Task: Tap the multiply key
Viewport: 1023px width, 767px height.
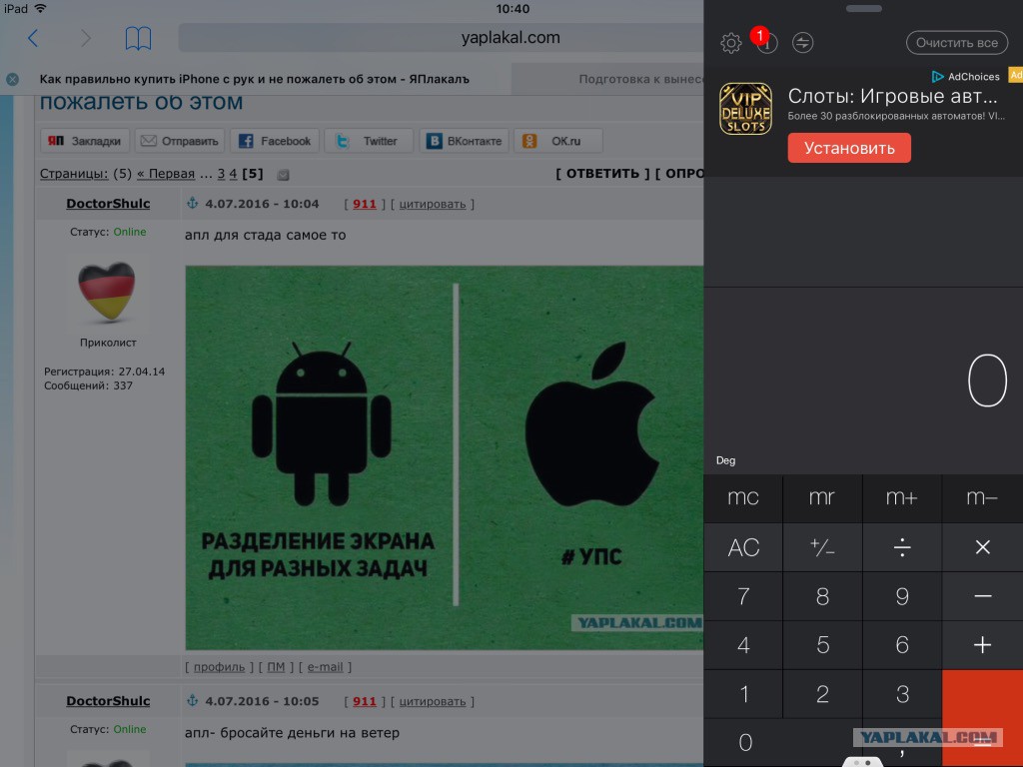Action: tap(983, 548)
